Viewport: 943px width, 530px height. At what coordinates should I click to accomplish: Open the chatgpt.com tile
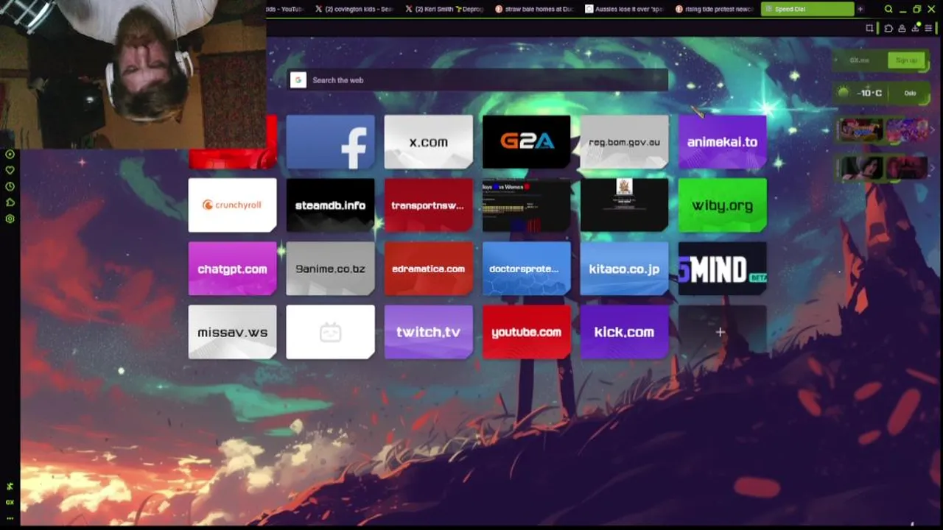tap(232, 268)
